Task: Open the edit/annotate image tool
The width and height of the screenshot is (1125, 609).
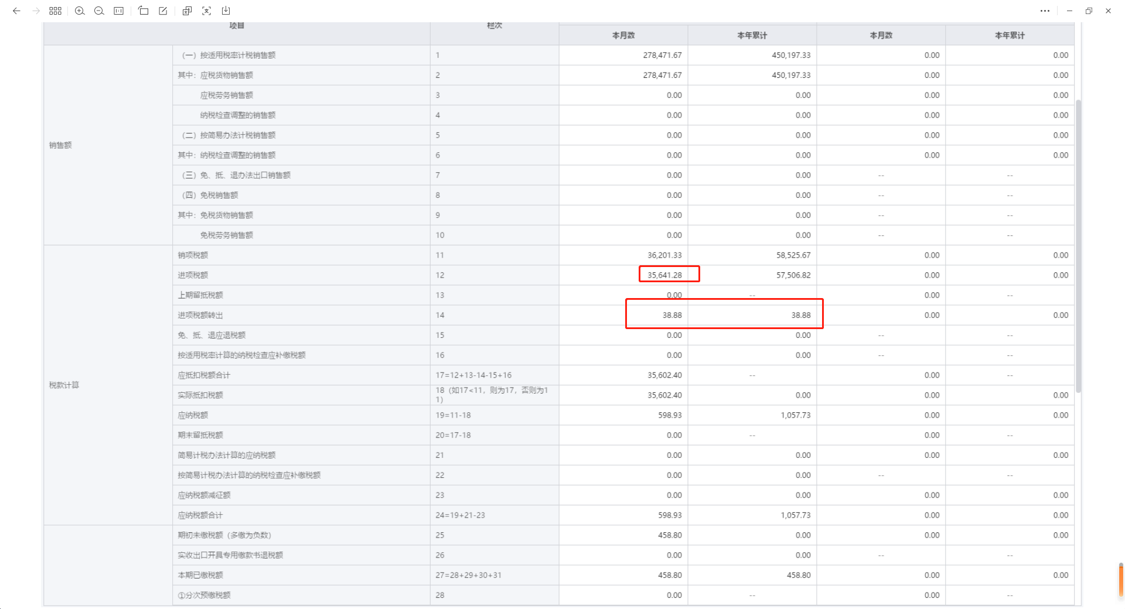Action: (x=163, y=11)
